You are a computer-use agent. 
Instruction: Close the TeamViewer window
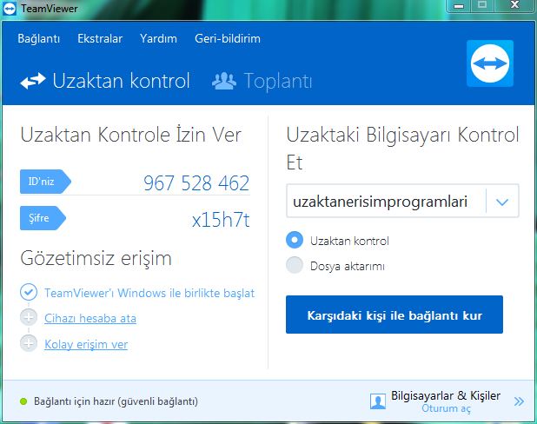pyautogui.click(x=514, y=5)
